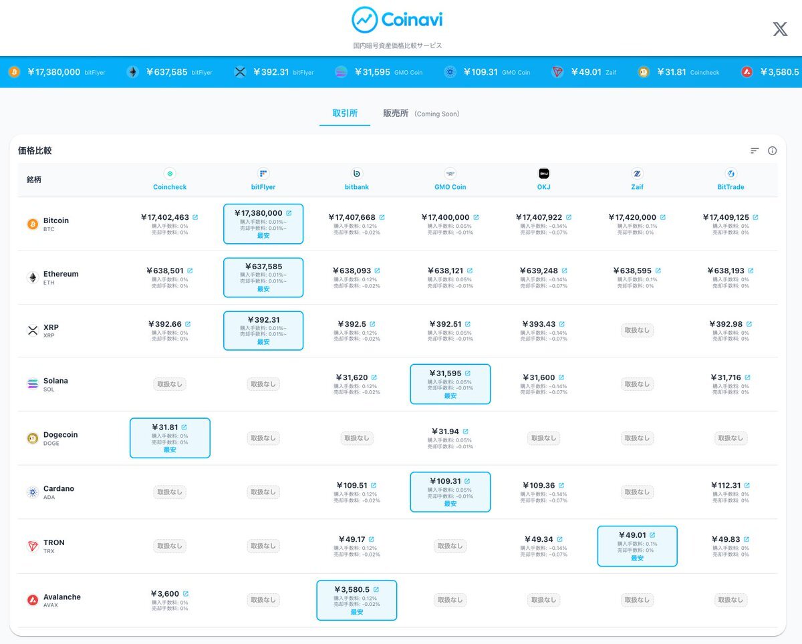Viewport: 802px width, 644px height.
Task: Switch to the 取引所 tab
Action: pos(345,114)
